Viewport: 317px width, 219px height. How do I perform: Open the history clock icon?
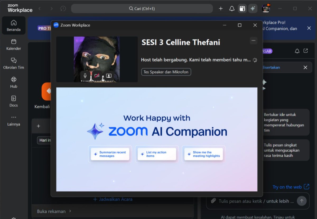pyautogui.click(x=63, y=9)
